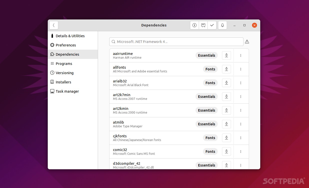The width and height of the screenshot is (309, 188).
Task: Click Essentials tag on aairruntime row
Action: pyautogui.click(x=206, y=55)
